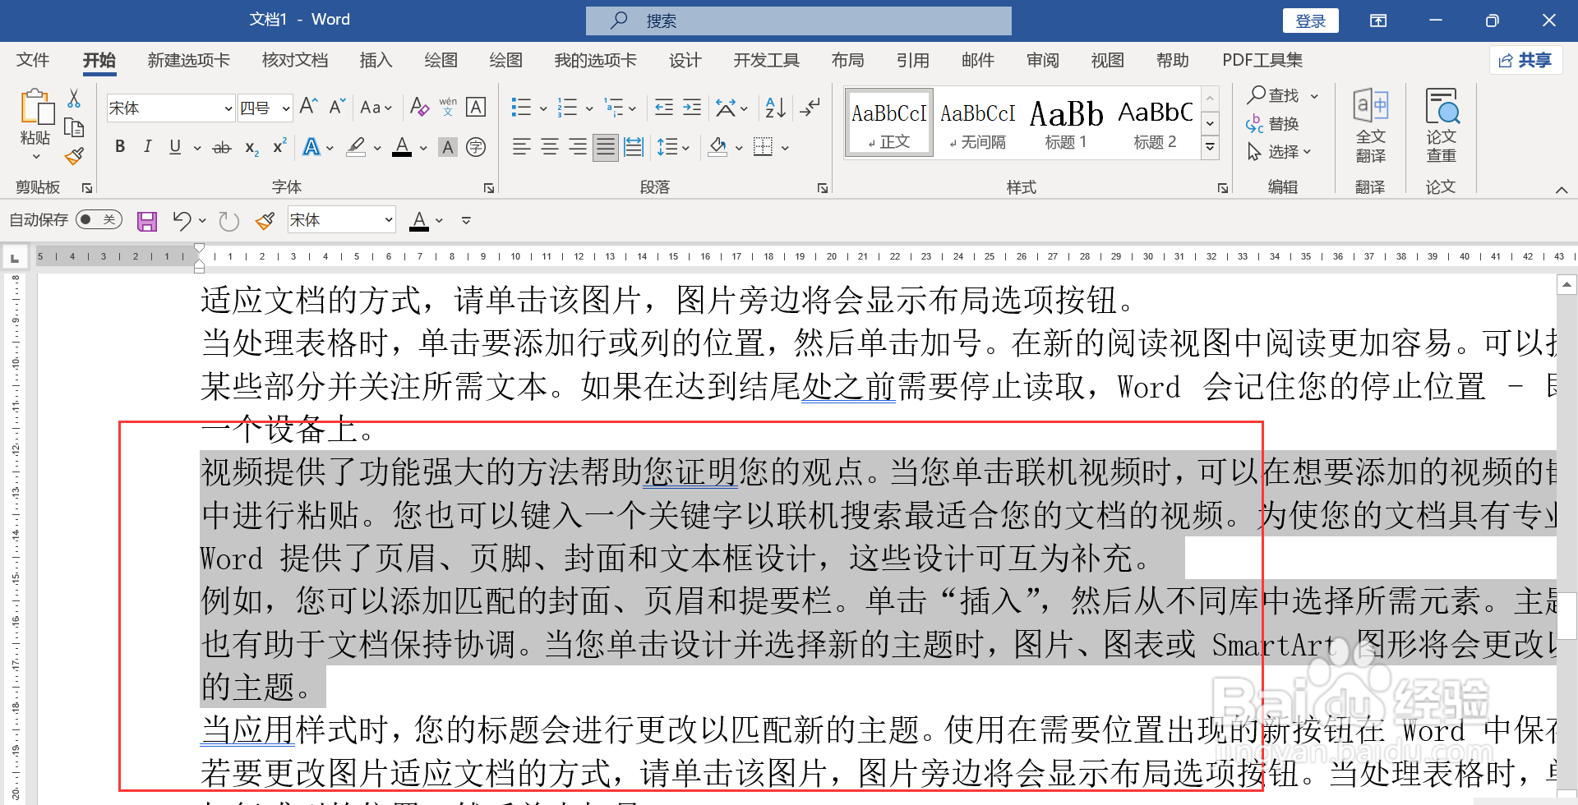Apply subscript formatting
Viewport: 1578px width, 805px height.
pos(251,148)
